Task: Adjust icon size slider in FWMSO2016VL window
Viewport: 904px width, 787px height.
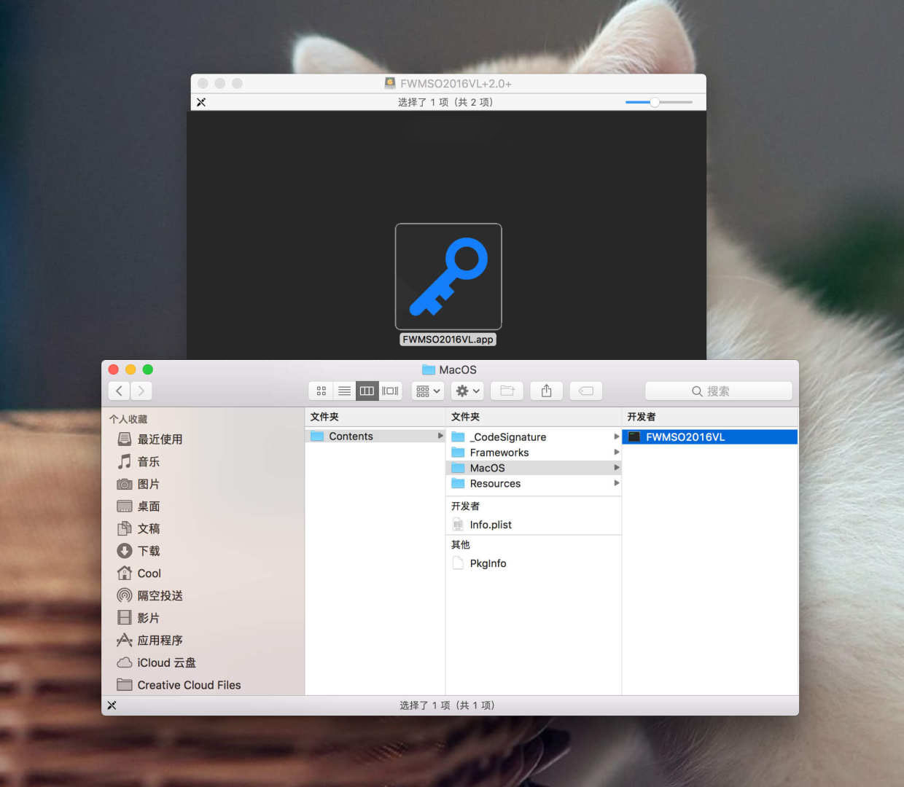Action: tap(655, 102)
